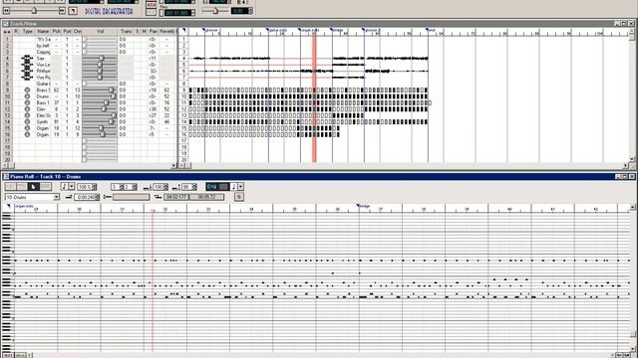
Task: Select the second tool button in the Piano Roll toolbar
Action: (22, 187)
